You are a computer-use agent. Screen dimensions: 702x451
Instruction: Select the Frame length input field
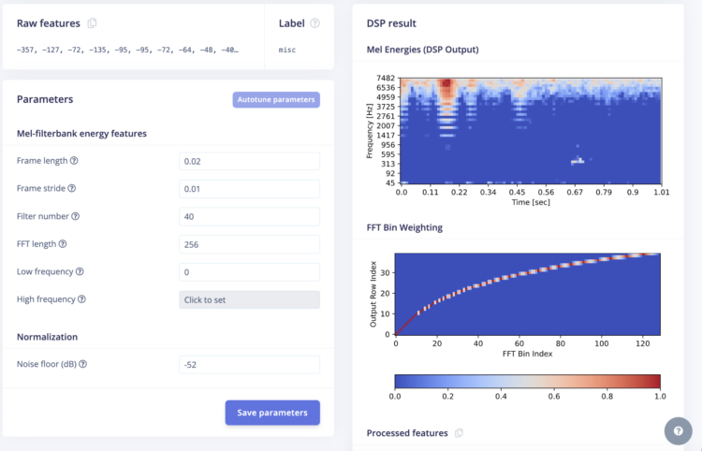pos(249,161)
